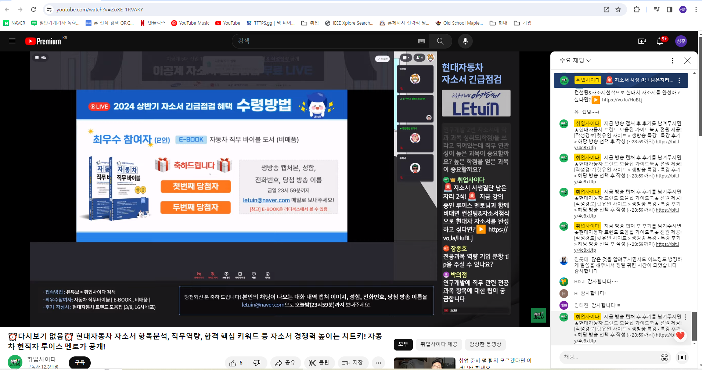Open the YouTube guide hamburger menu
The height and width of the screenshot is (370, 702).
click(x=12, y=41)
